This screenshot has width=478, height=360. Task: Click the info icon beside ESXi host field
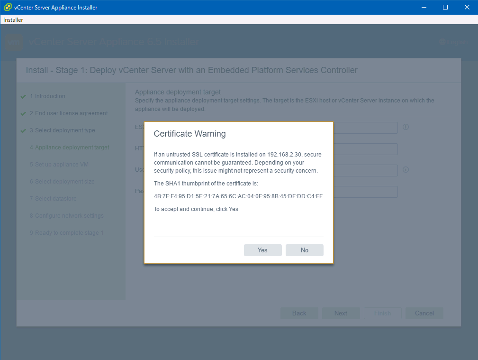pyautogui.click(x=406, y=127)
